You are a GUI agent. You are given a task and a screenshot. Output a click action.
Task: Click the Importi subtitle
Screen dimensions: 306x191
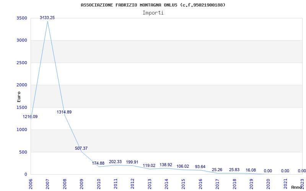click(x=153, y=13)
